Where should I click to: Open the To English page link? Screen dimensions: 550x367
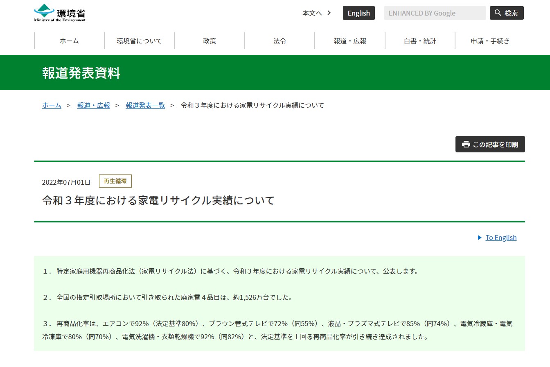pyautogui.click(x=501, y=238)
